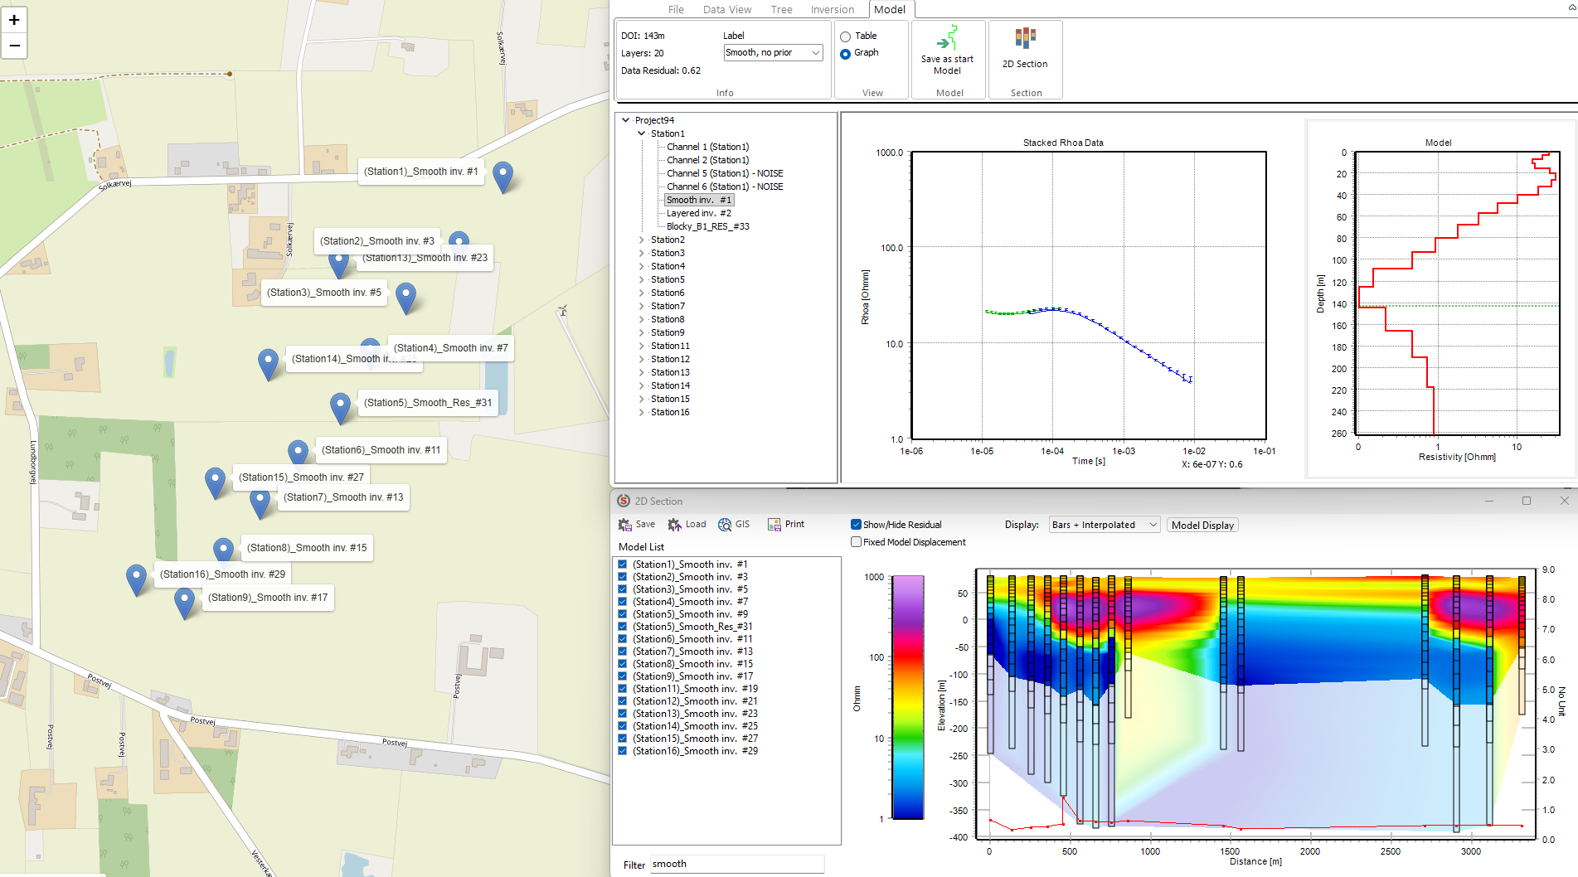1578x877 pixels.
Task: Uncheck (Station1)_Smooth inv. #1 in Model List
Action: [x=623, y=564]
